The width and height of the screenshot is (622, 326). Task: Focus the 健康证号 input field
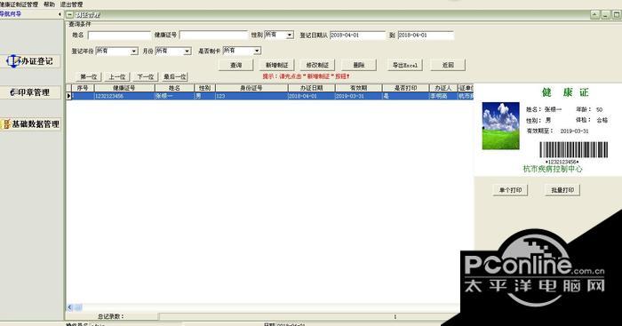(x=213, y=36)
